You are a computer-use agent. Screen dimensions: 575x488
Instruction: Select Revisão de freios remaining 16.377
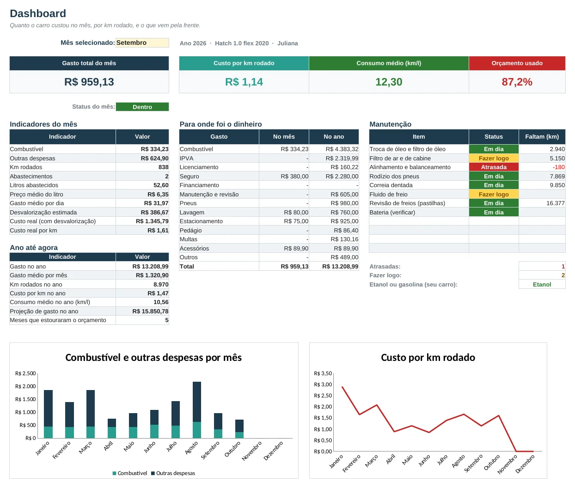point(542,203)
